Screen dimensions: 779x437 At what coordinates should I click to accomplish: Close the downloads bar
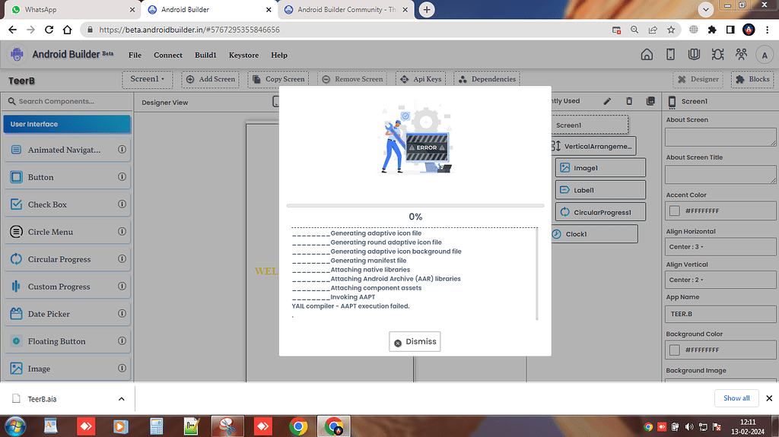coord(769,398)
